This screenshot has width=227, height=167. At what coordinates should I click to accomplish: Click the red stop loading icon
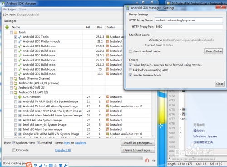point(147,161)
